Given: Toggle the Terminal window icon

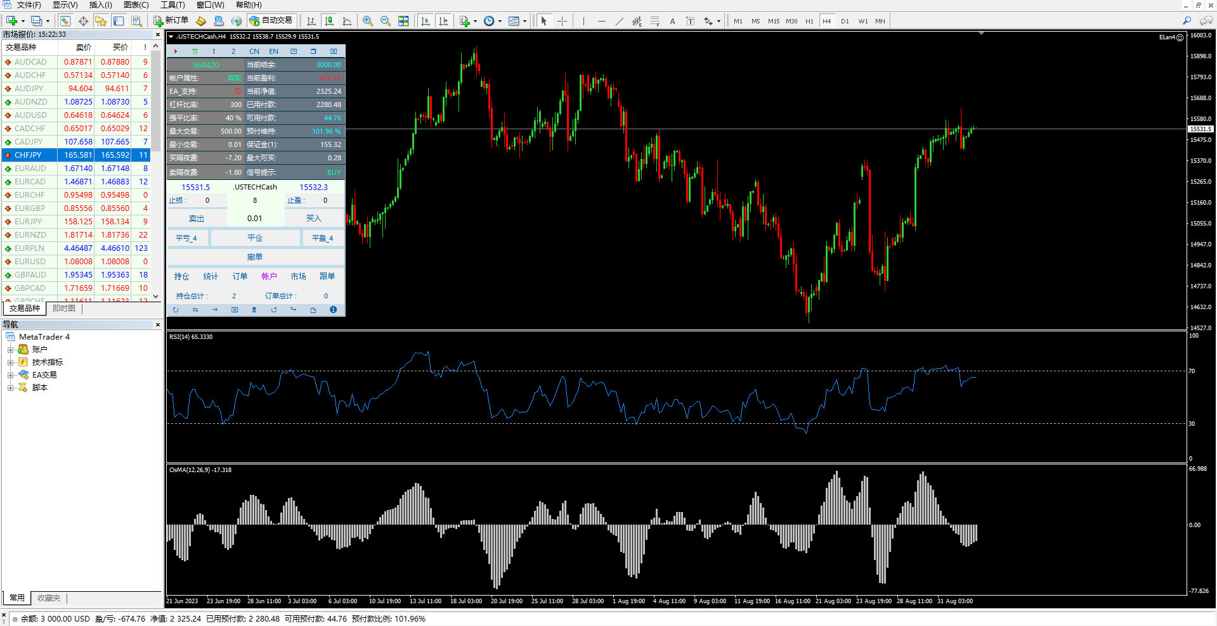Looking at the screenshot, I should pos(119,21).
